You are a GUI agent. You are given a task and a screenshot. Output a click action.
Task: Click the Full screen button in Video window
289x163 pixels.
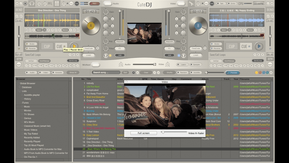[144, 133]
